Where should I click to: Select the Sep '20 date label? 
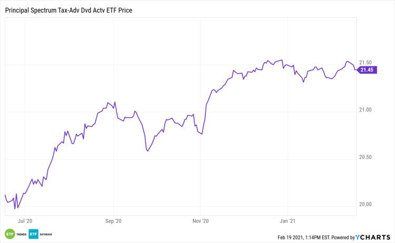point(114,221)
